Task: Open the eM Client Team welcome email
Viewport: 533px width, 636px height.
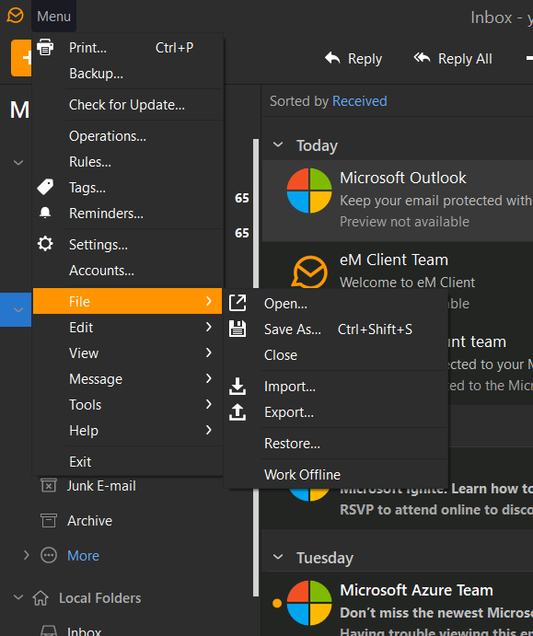Action: click(x=398, y=263)
